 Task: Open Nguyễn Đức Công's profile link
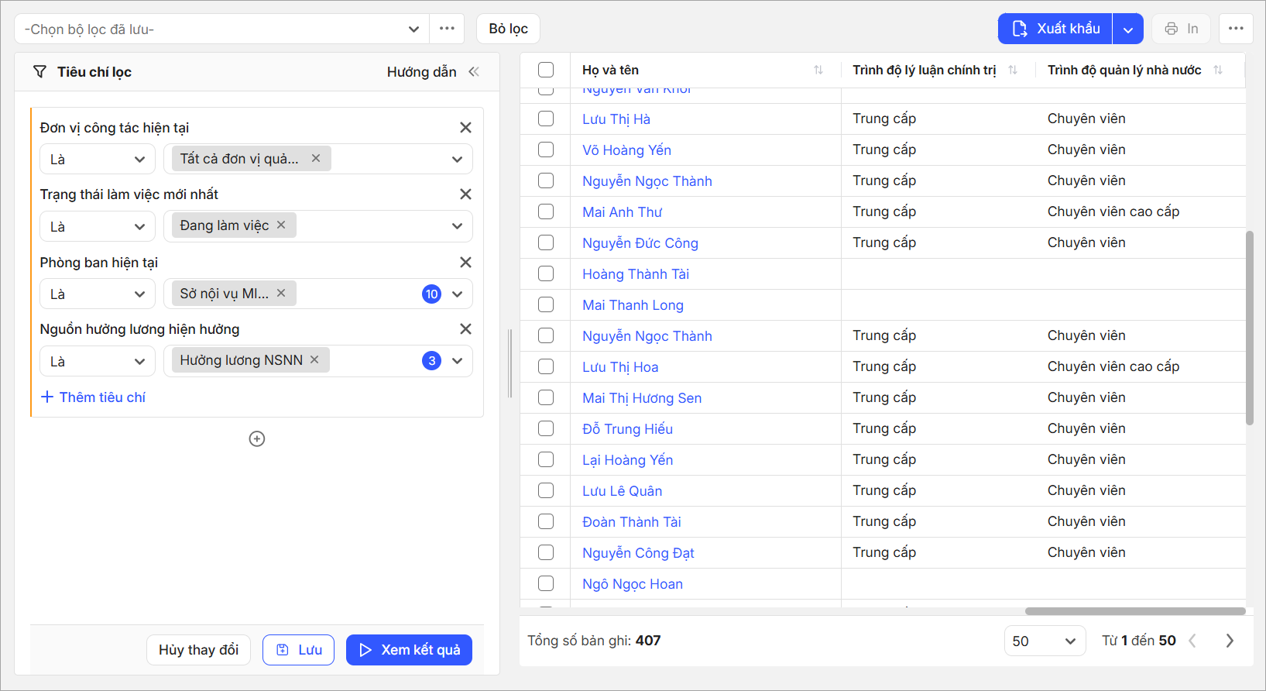pyautogui.click(x=640, y=243)
